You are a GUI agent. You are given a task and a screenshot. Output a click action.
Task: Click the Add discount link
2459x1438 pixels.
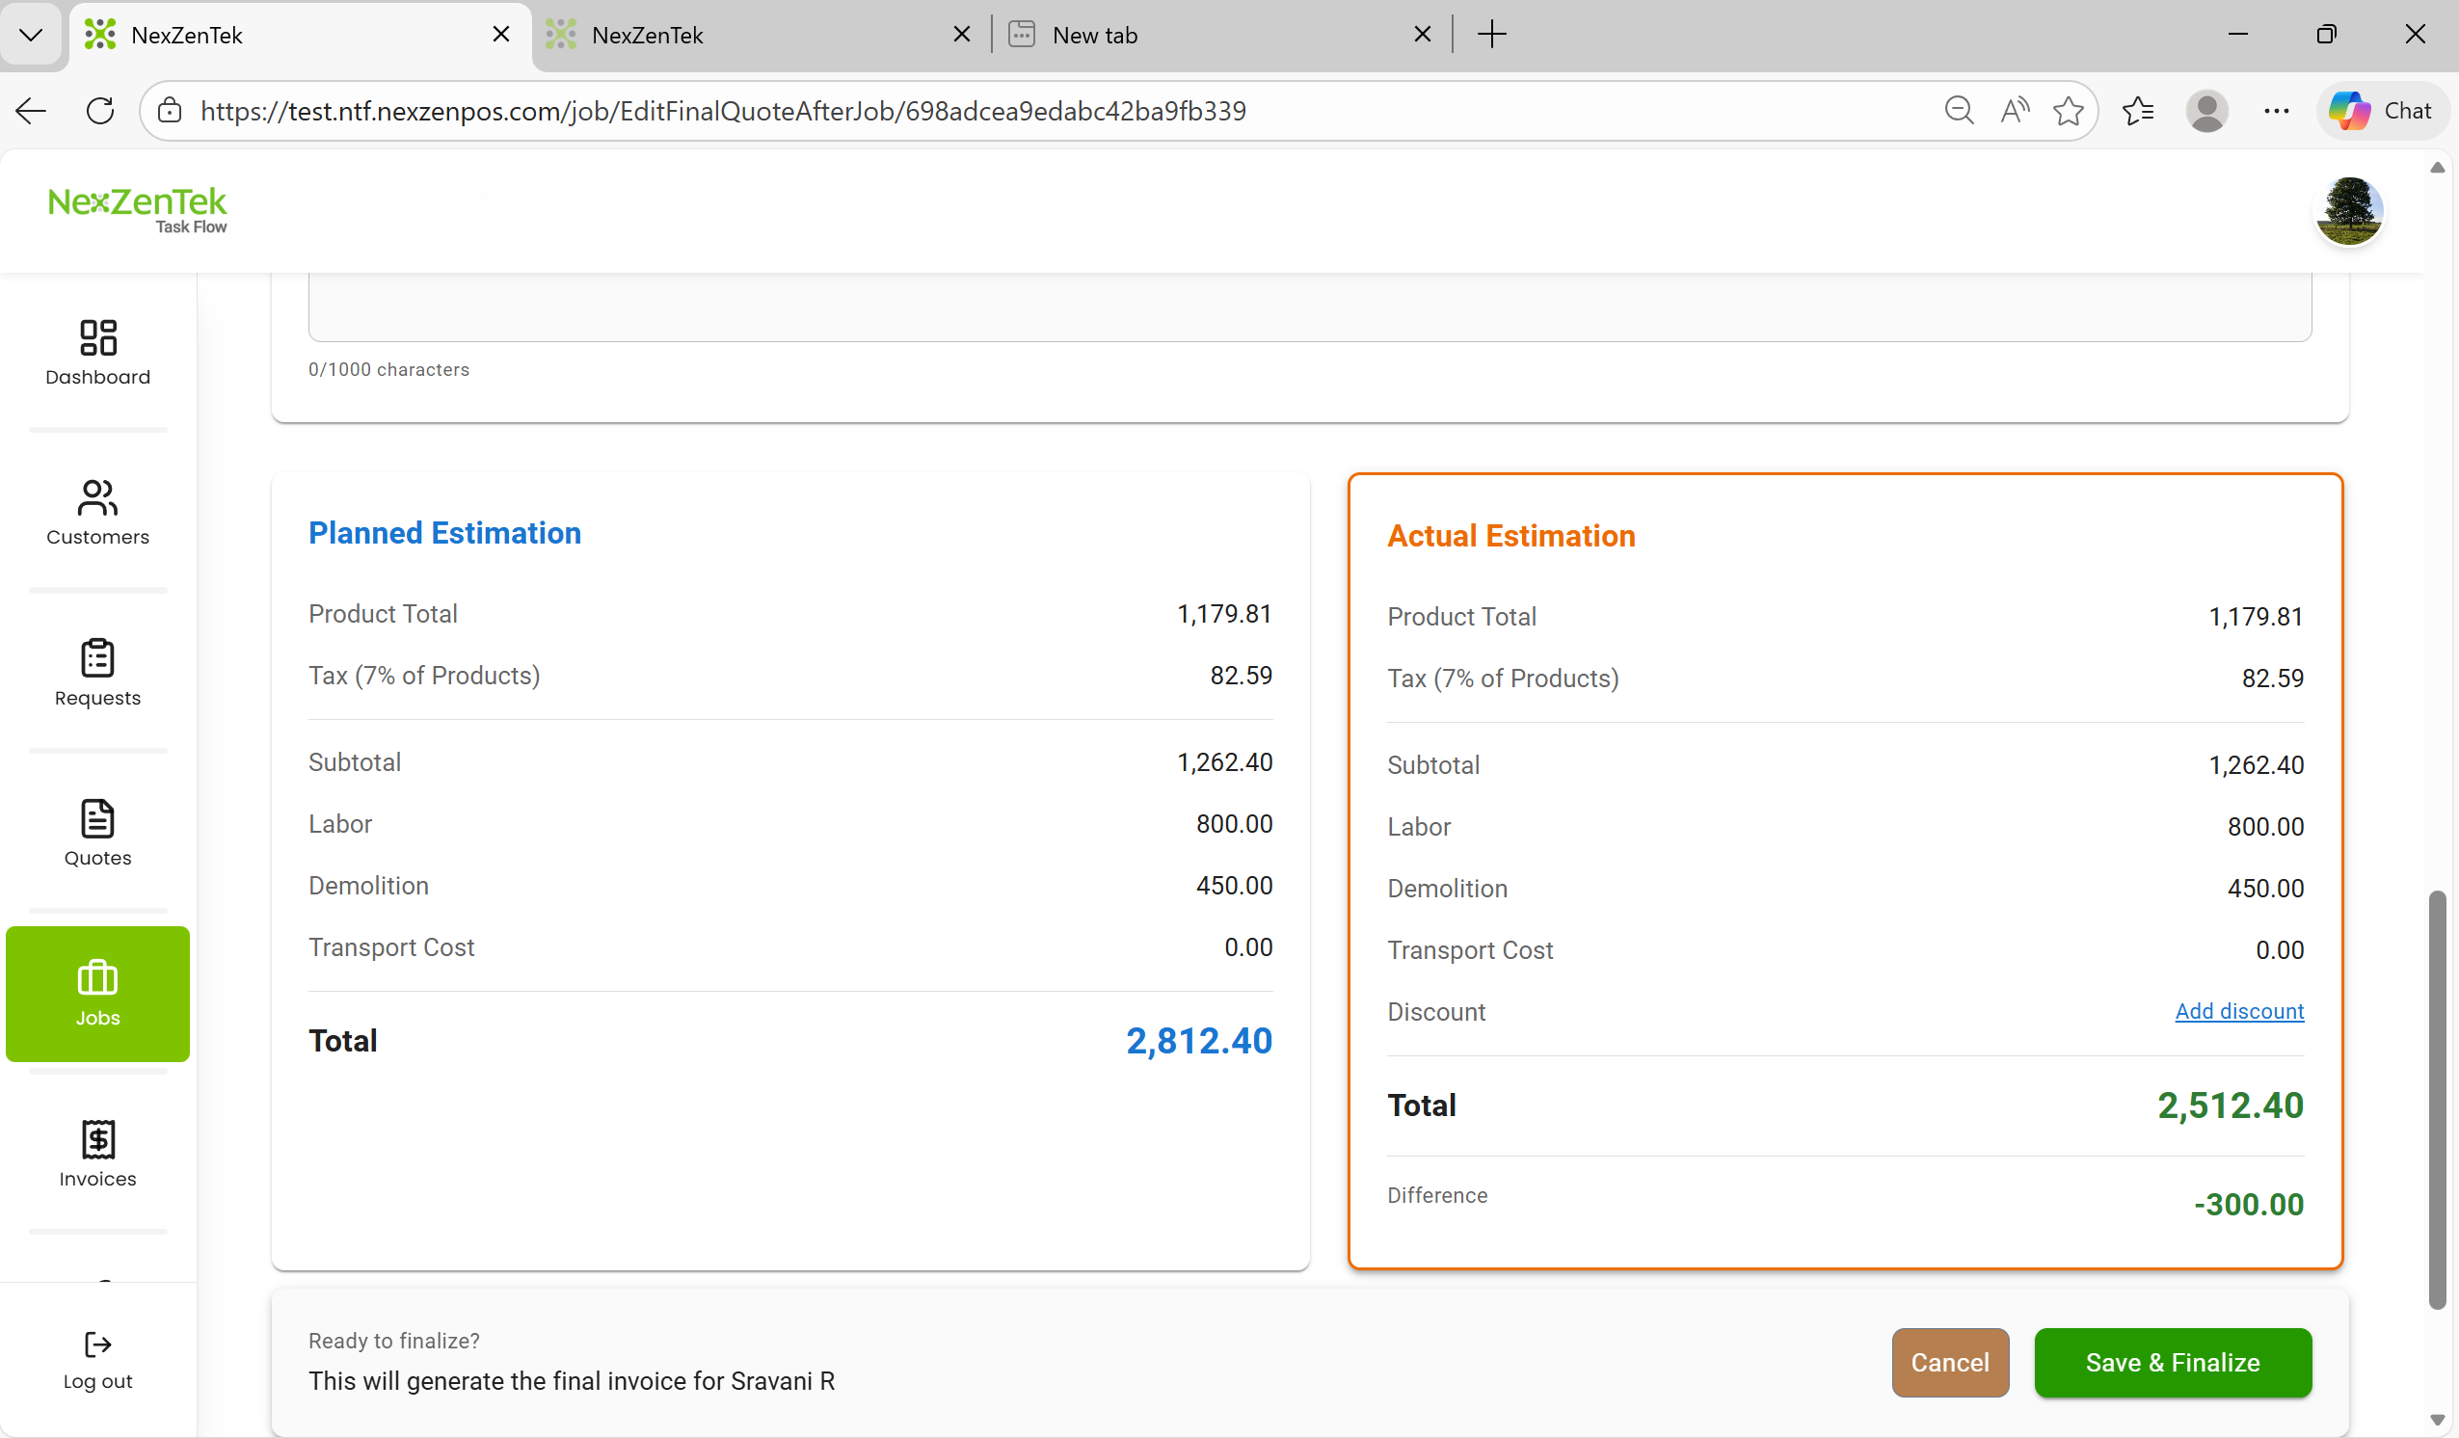2238,1012
